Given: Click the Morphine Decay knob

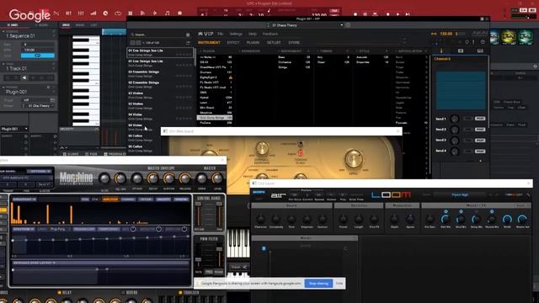Looking at the screenshot, I should [152, 178].
